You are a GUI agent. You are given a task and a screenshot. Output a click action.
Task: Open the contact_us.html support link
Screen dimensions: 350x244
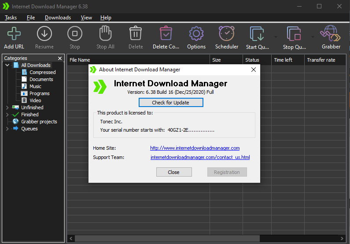point(200,157)
